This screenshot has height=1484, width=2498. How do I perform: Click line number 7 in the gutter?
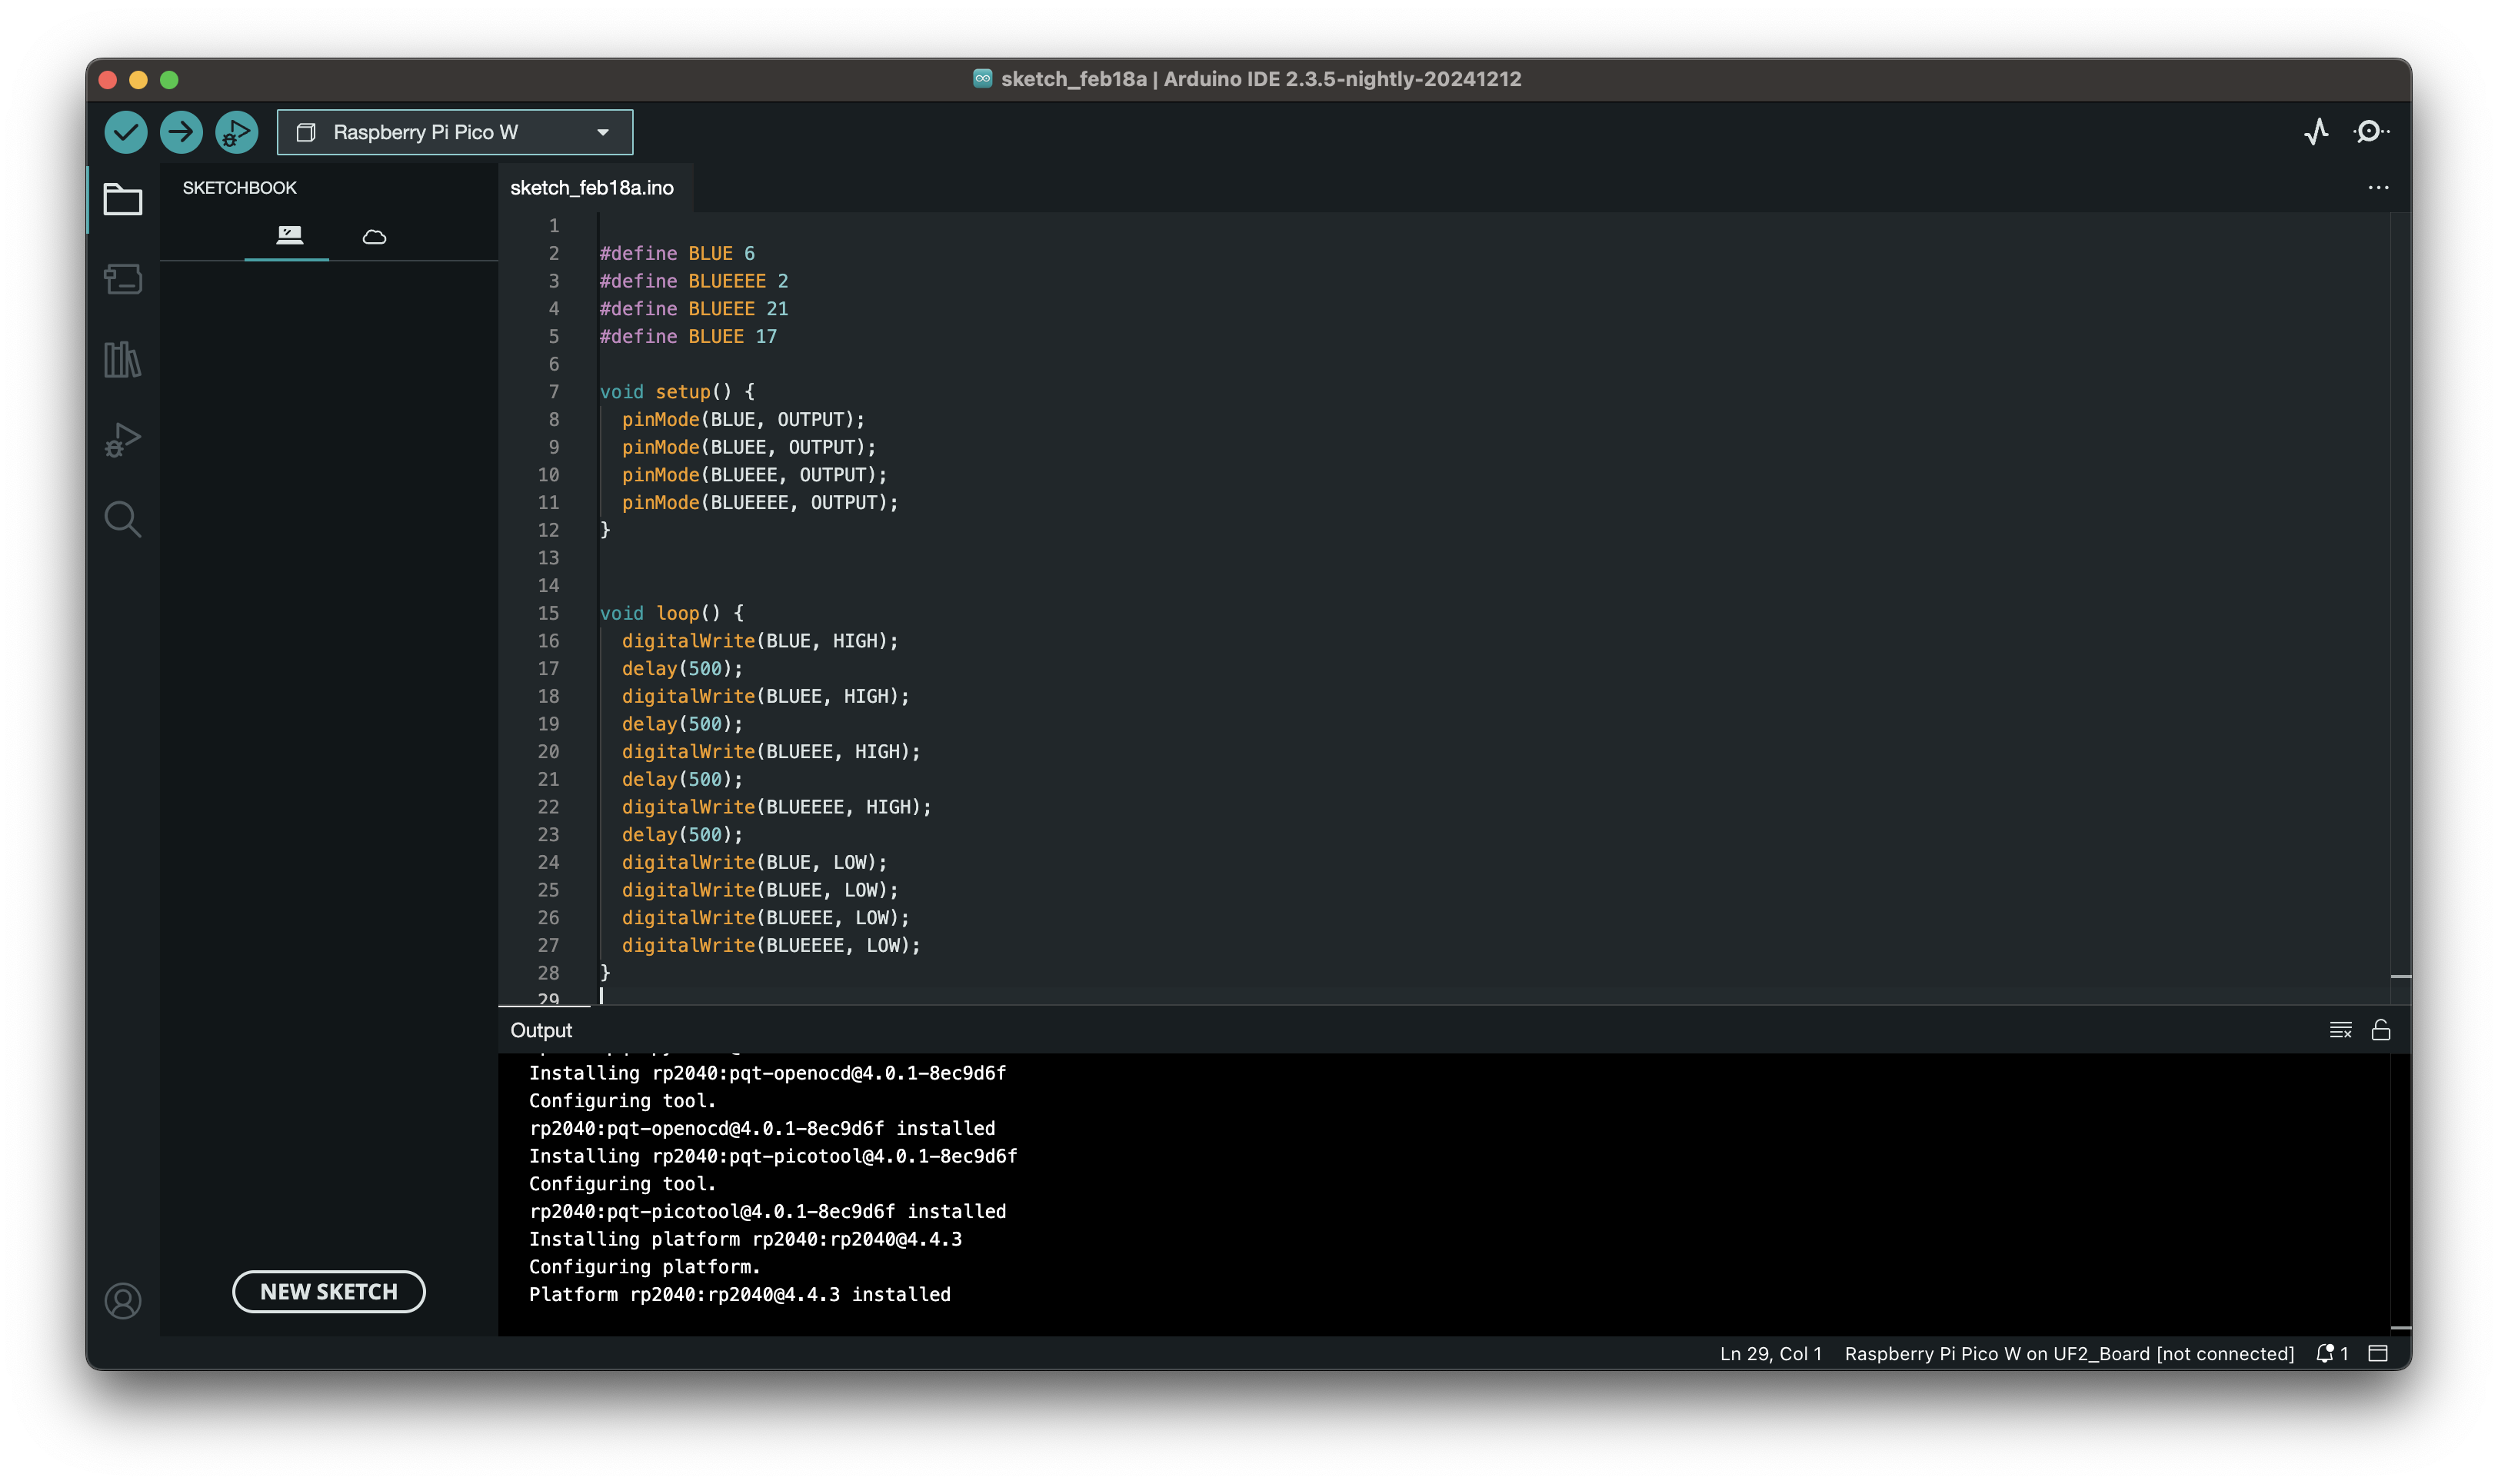553,392
